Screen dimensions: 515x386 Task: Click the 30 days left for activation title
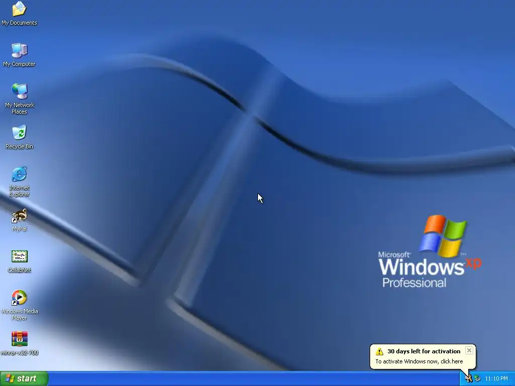(423, 351)
